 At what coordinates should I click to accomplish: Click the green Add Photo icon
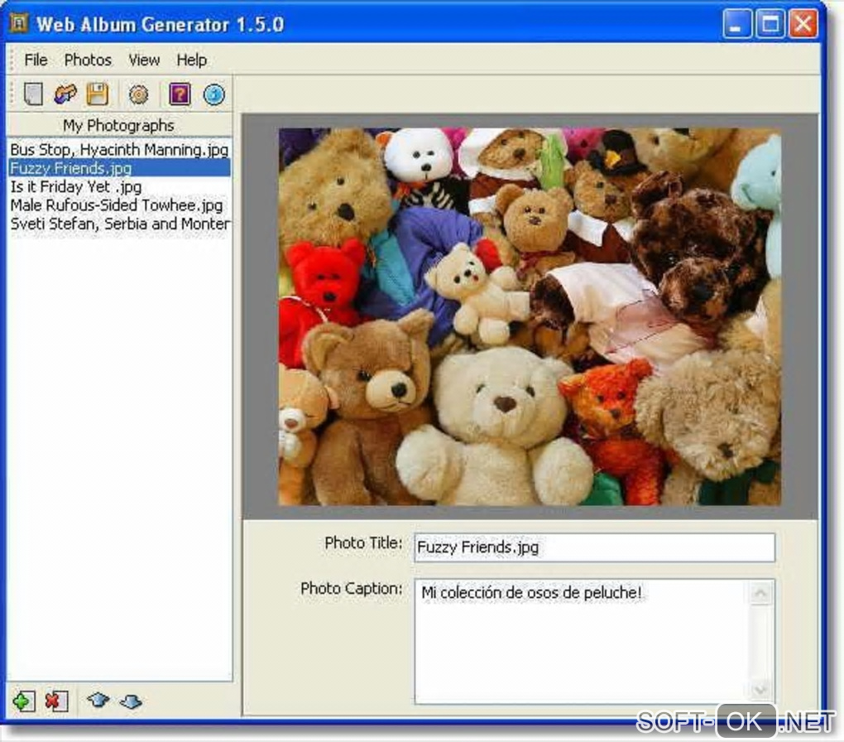[x=24, y=701]
